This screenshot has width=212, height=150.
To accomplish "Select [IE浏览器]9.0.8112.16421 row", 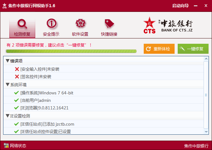I will pyautogui.click(x=104, y=108).
